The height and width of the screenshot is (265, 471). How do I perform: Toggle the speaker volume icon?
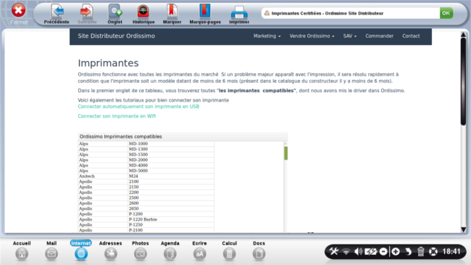coord(358,251)
